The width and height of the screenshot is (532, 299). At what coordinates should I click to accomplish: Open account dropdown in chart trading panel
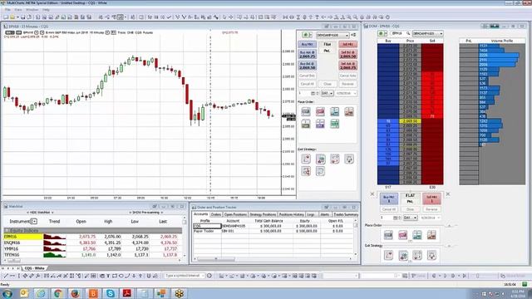(x=332, y=35)
